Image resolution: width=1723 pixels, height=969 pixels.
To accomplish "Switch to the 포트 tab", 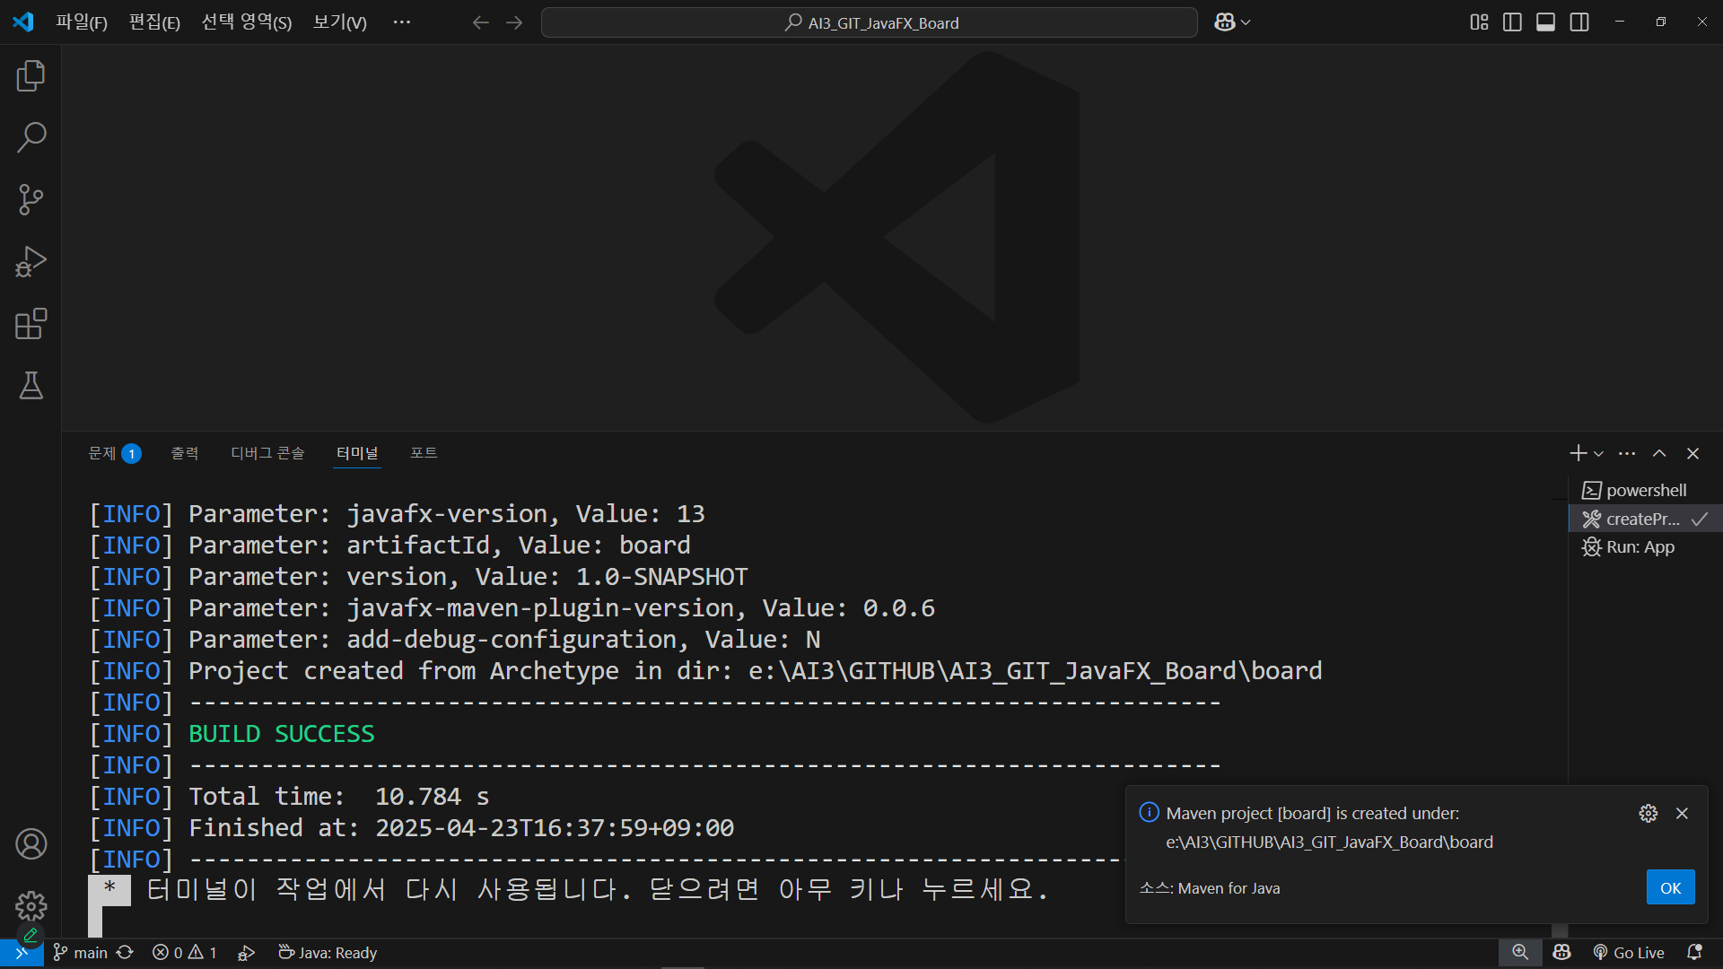I will (x=424, y=454).
